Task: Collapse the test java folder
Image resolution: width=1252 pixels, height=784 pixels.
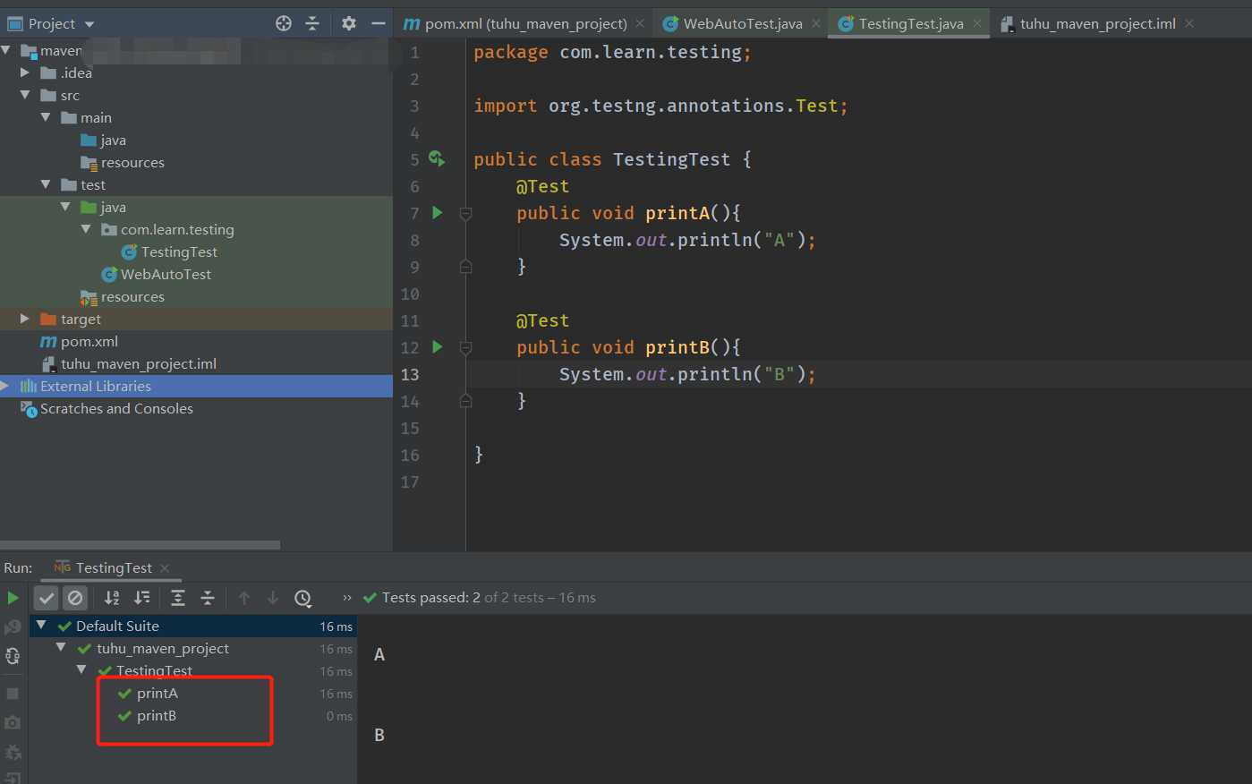Action: pos(65,207)
